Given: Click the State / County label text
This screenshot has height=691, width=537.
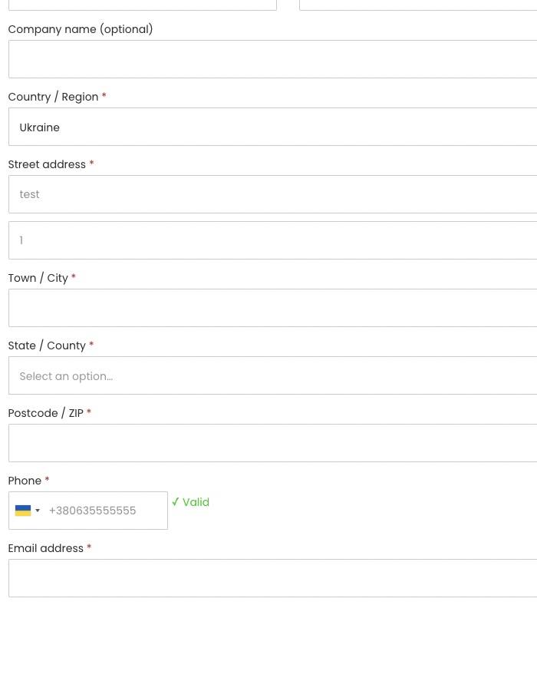Looking at the screenshot, I should click(x=47, y=345).
